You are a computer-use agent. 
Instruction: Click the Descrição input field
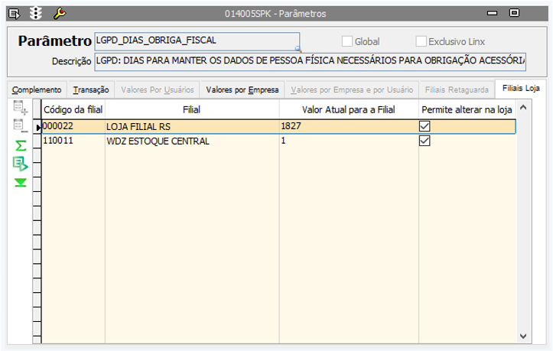[x=310, y=61]
